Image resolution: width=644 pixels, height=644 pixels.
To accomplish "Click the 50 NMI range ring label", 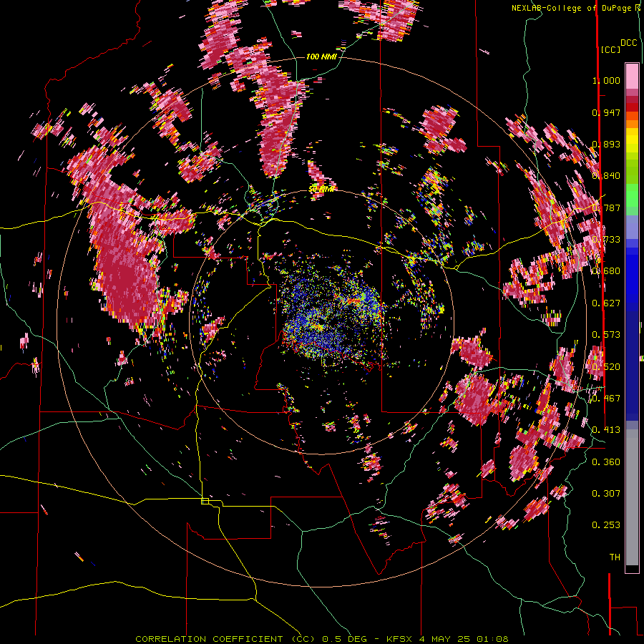I will tap(321, 189).
